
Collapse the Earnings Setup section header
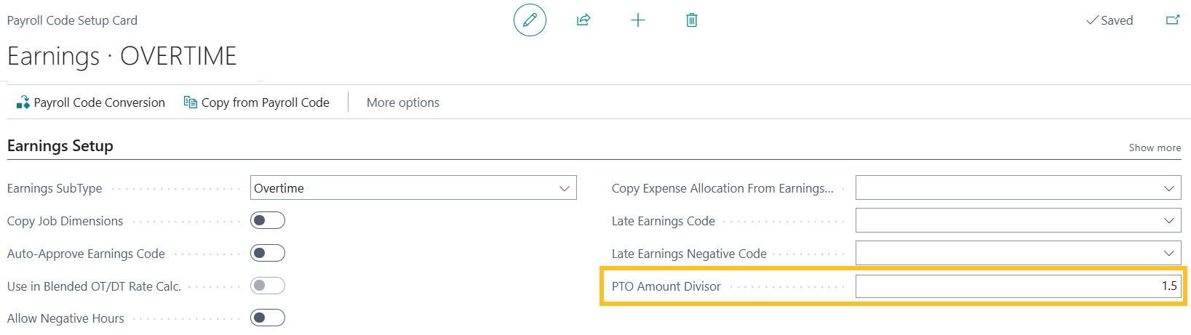coord(60,146)
